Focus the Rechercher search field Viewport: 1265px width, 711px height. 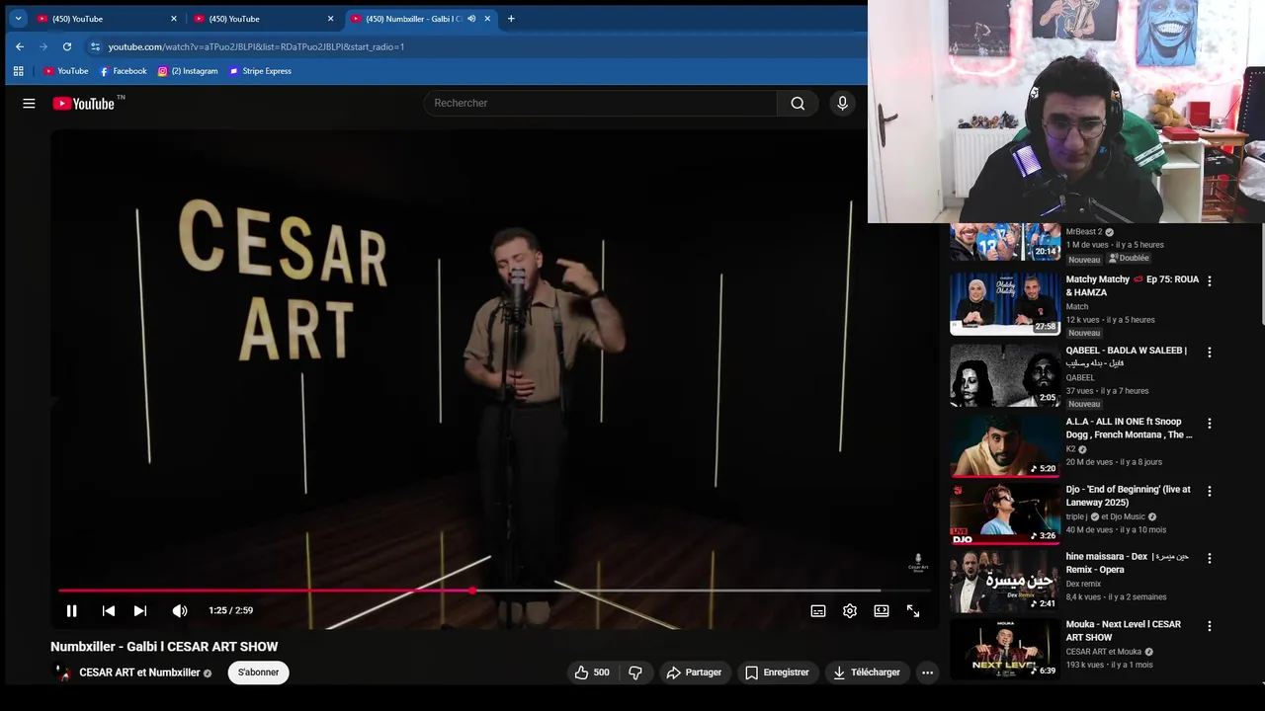click(x=601, y=103)
